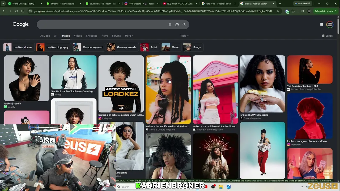Bookmark this page with the star
The width and height of the screenshot is (340, 191).
[x=278, y=11]
